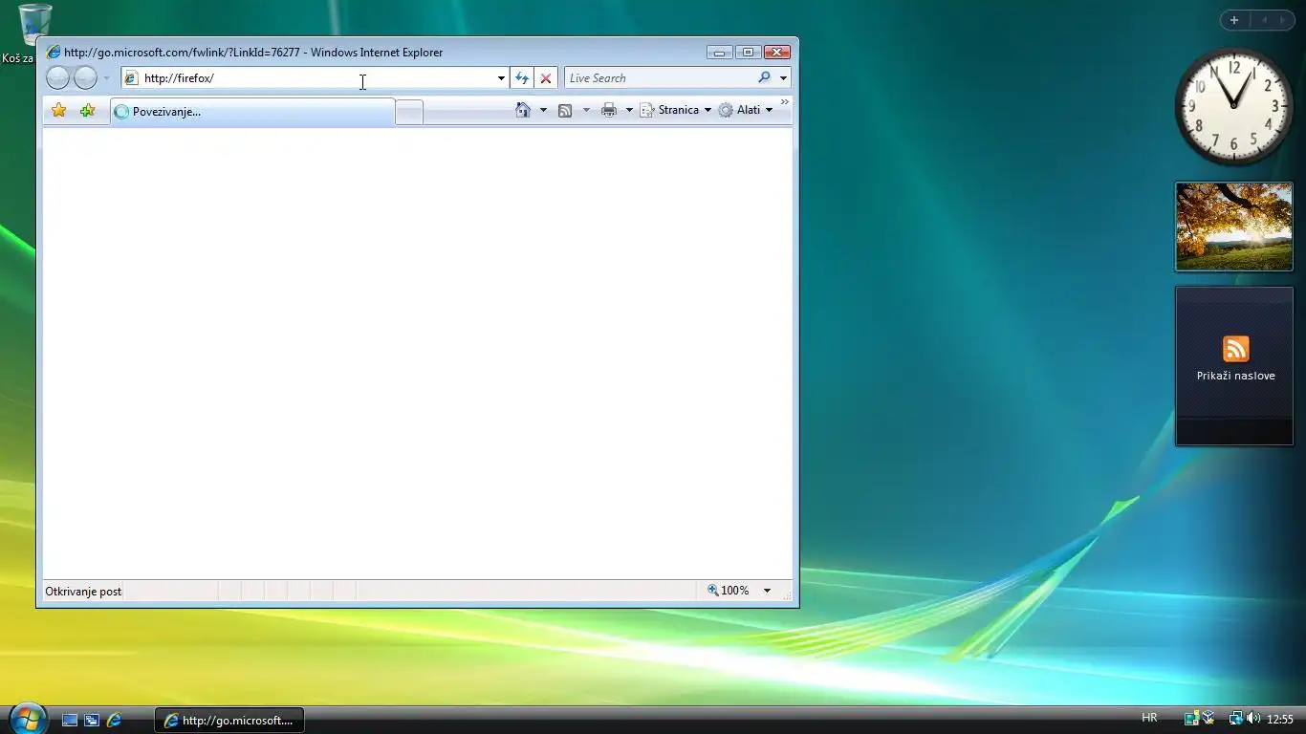Viewport: 1306px width, 734px height.
Task: Click the volume speaker tray icon
Action: pos(1253,719)
